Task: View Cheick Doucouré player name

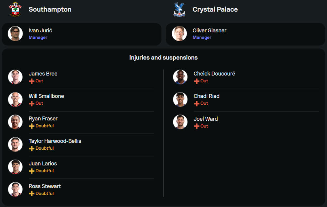Action: pyautogui.click(x=214, y=74)
